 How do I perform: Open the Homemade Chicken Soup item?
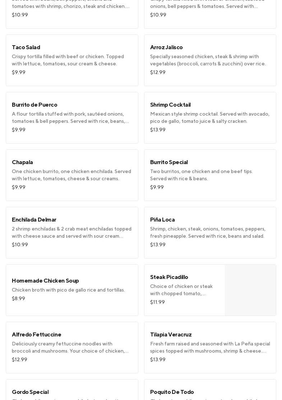[72, 290]
